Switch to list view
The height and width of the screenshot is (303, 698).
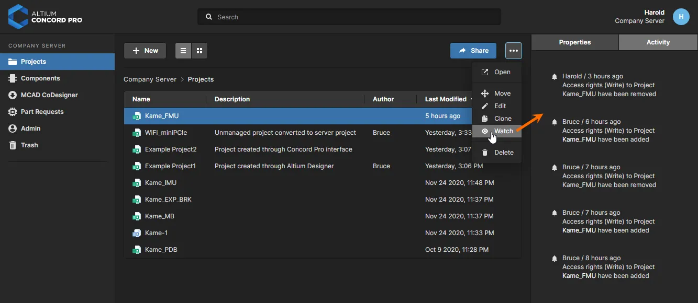183,51
